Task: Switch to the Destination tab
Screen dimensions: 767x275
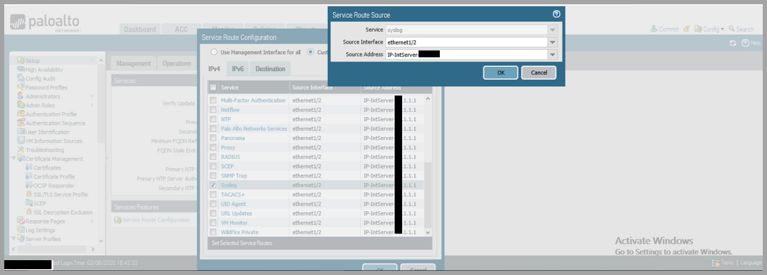Action: click(270, 69)
